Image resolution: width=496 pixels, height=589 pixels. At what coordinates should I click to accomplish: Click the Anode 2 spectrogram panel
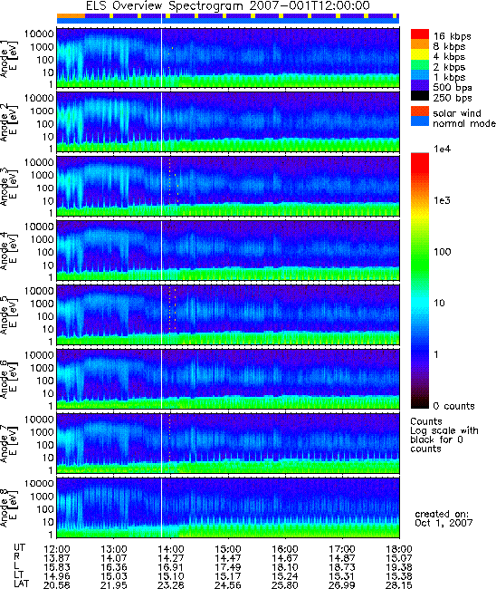pos(228,122)
